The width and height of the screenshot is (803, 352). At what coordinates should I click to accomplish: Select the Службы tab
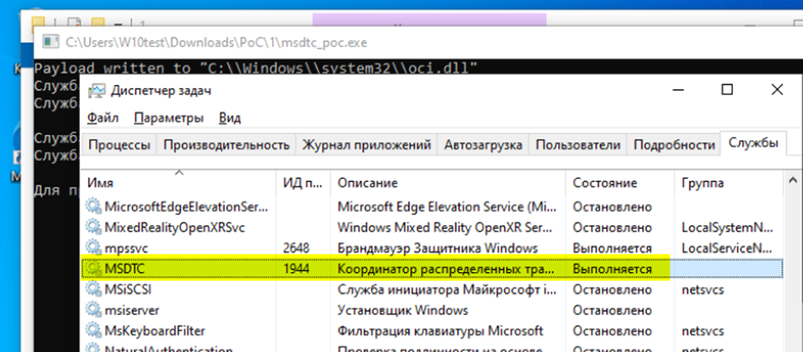coord(753,143)
